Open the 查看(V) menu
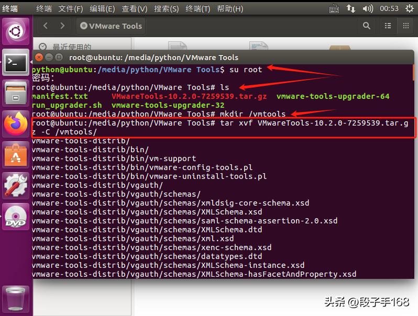The width and height of the screenshot is (418, 316). 134,9
